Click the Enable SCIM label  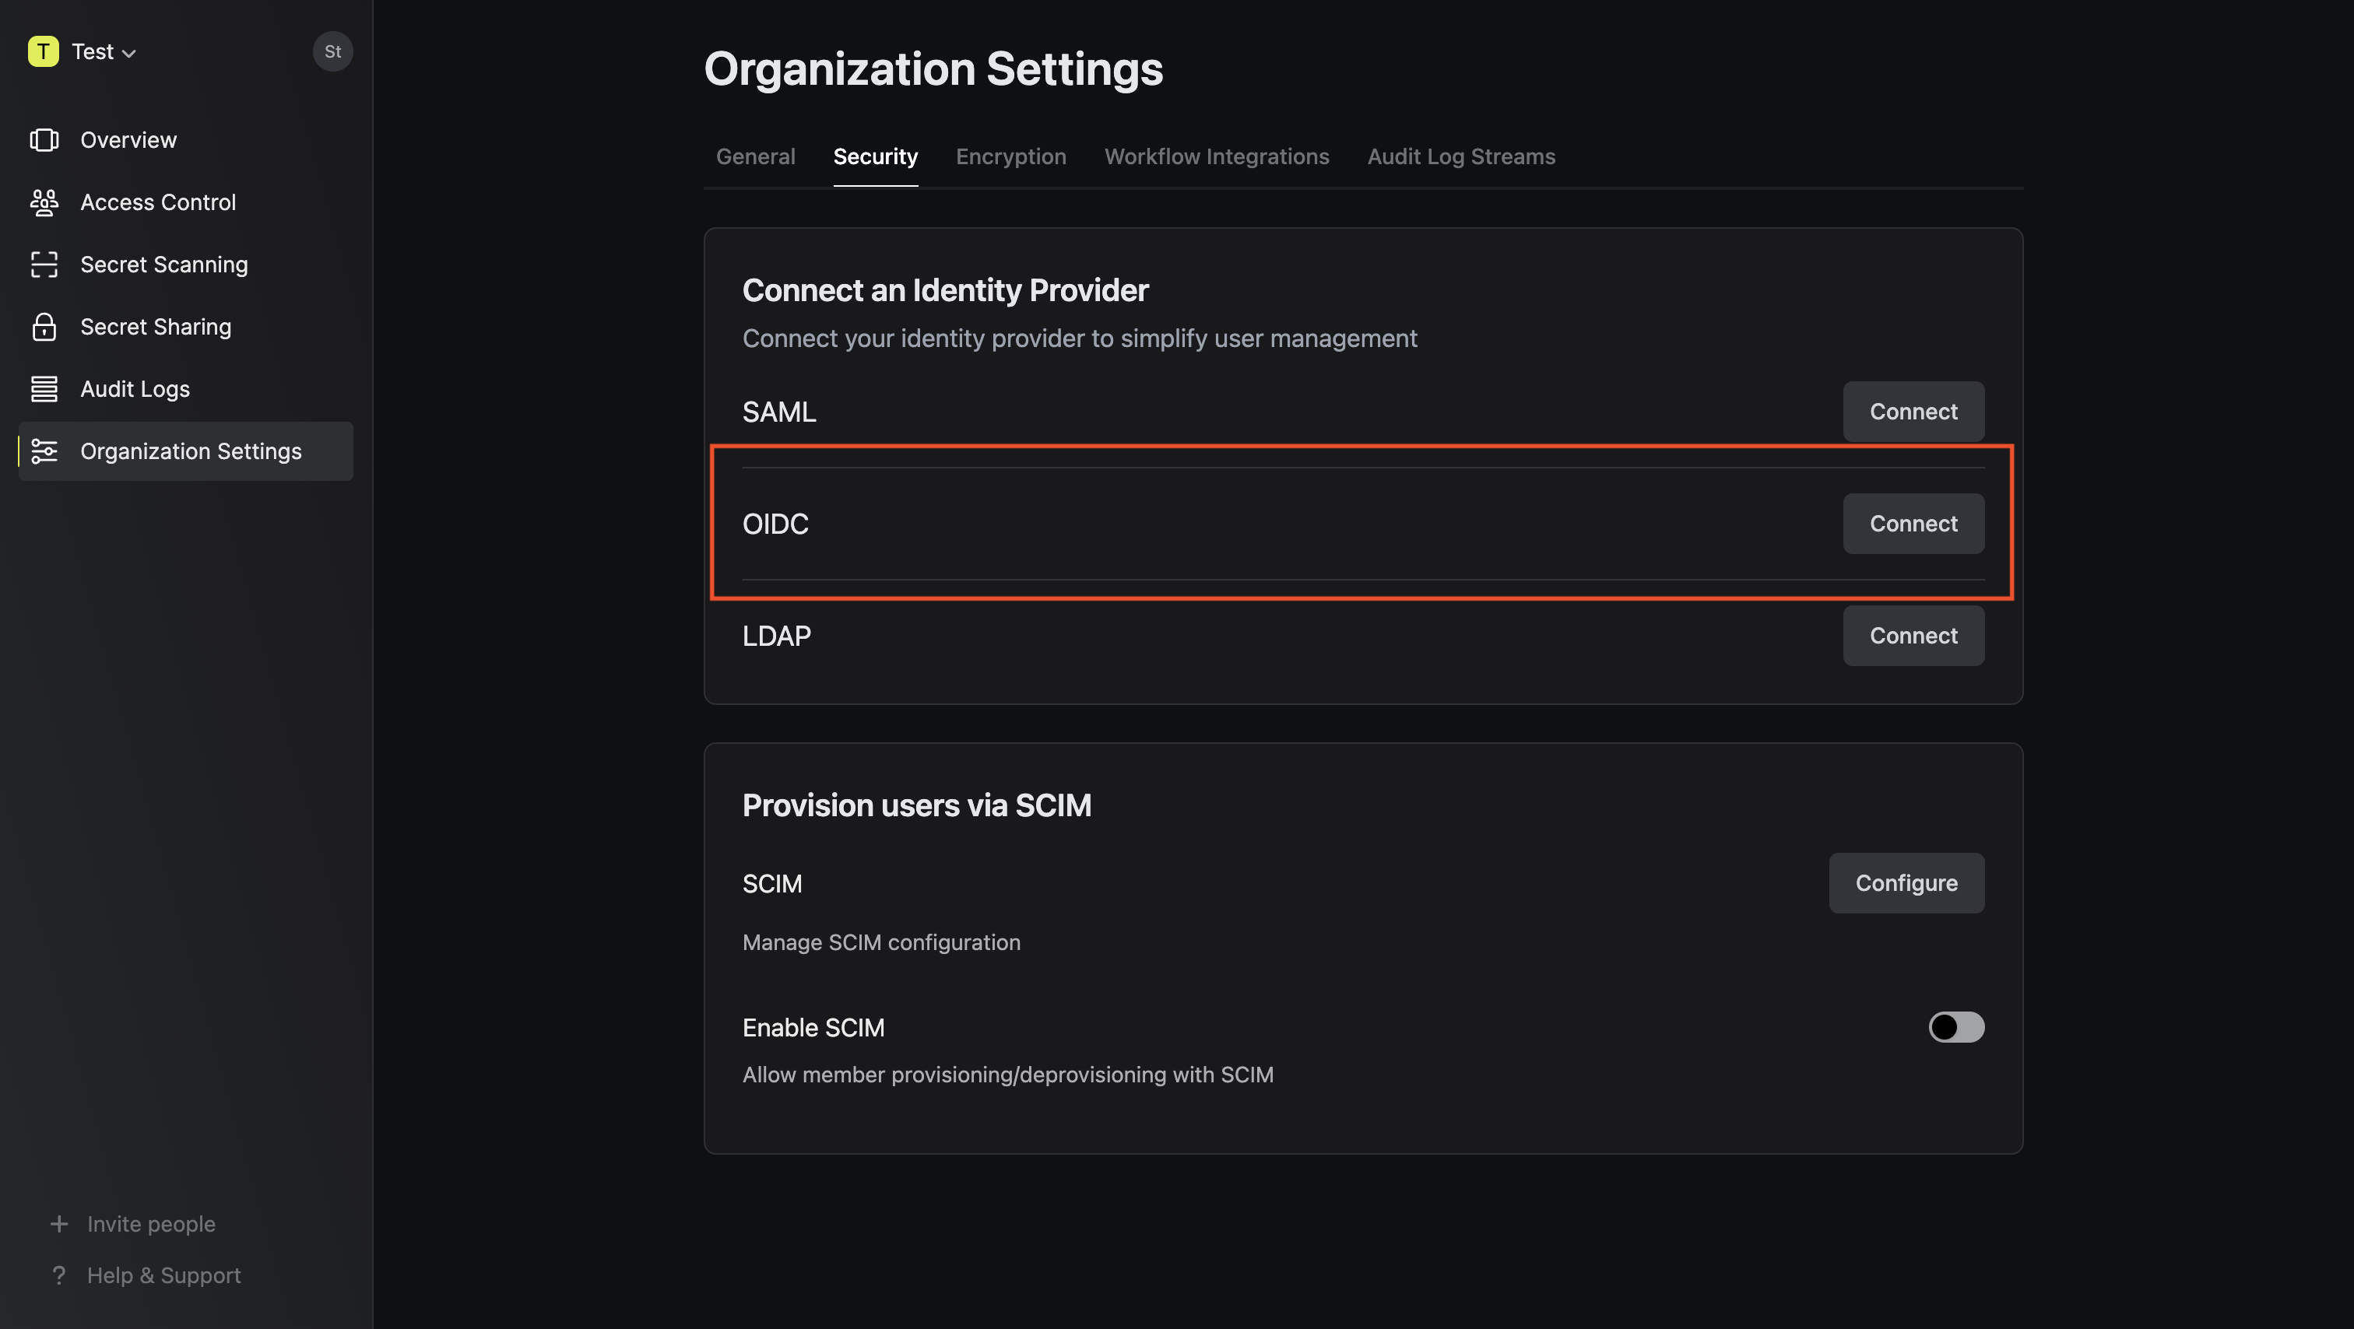813,1028
